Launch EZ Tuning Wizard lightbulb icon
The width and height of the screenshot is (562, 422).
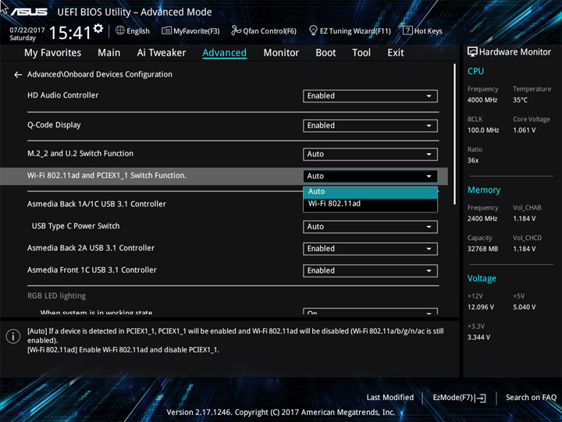pos(313,30)
